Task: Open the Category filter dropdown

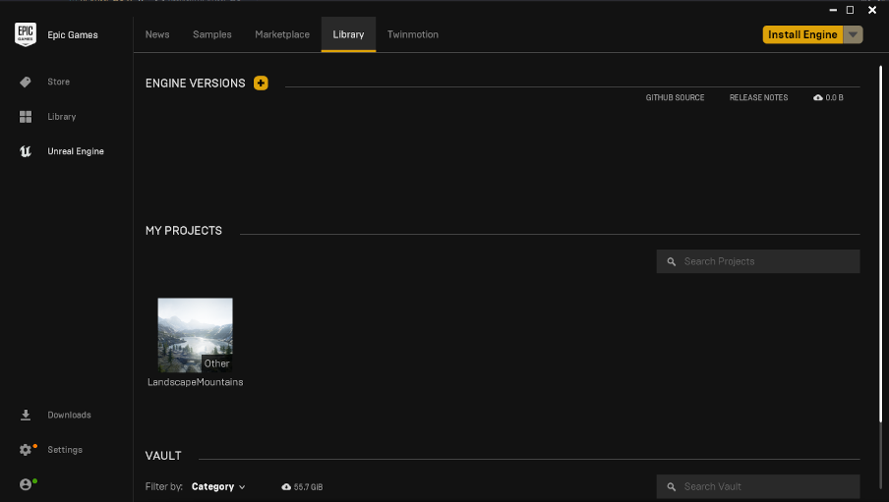Action: point(218,486)
